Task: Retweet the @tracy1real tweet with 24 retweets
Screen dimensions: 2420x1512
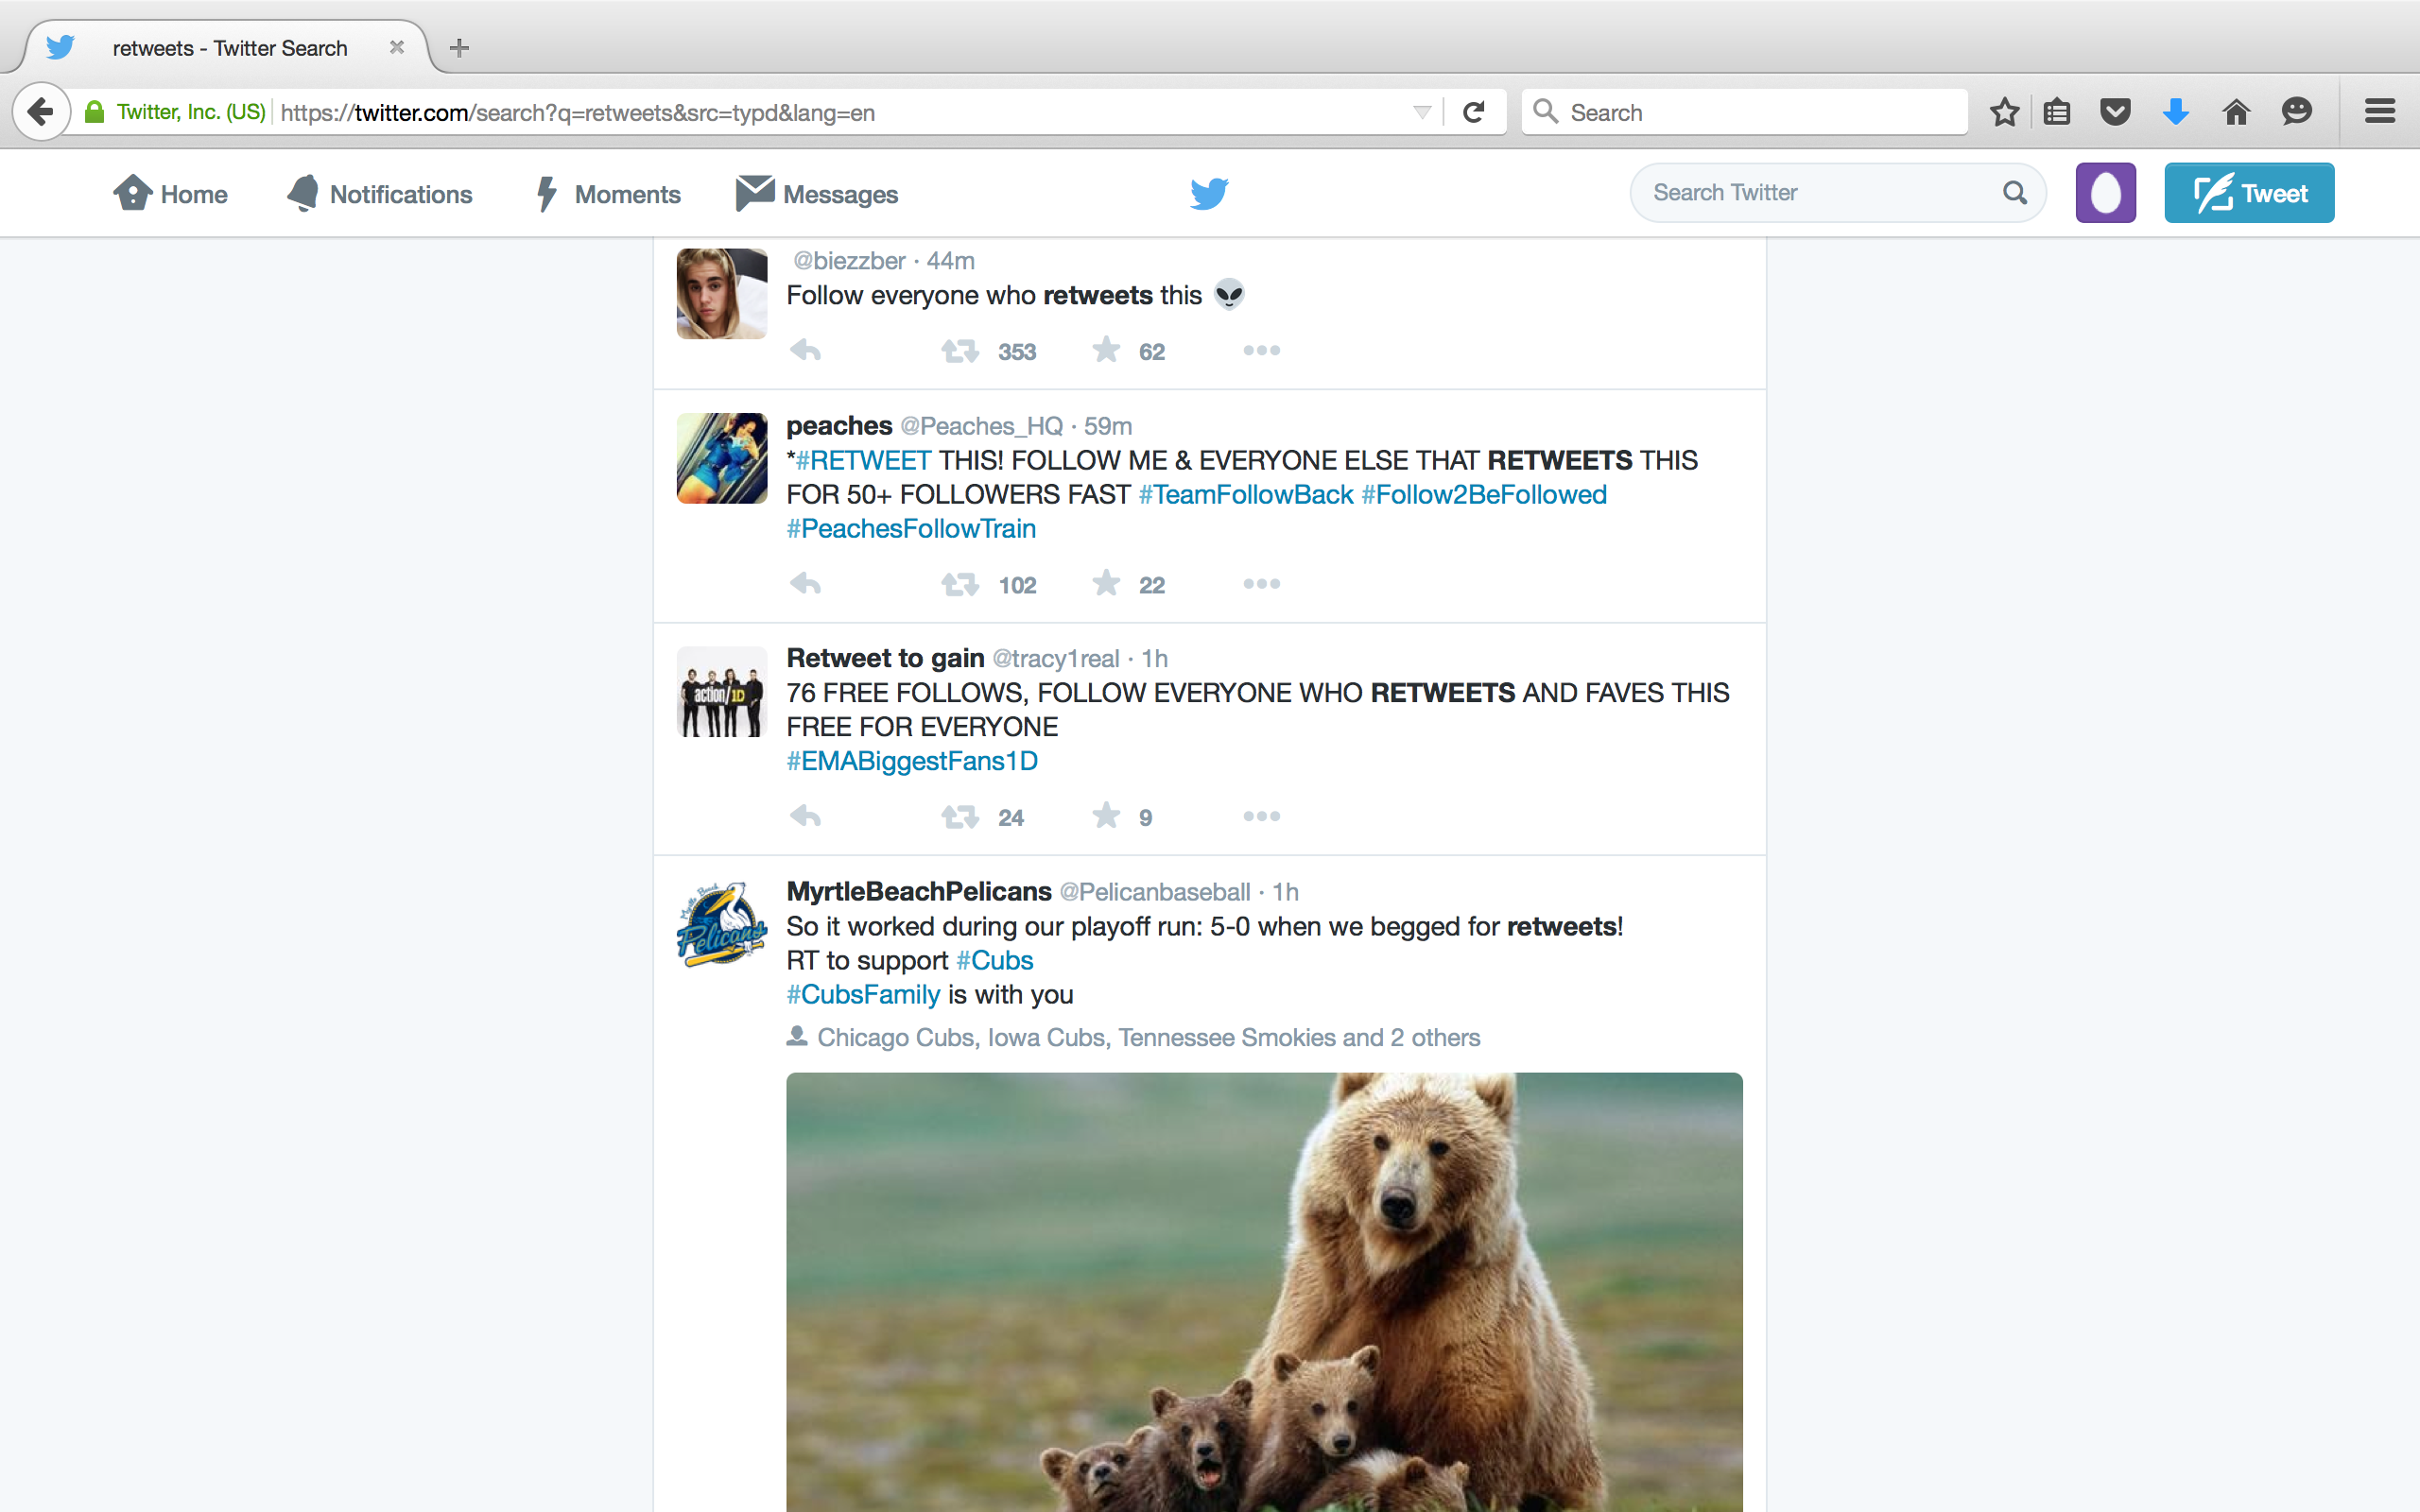Action: click(960, 817)
